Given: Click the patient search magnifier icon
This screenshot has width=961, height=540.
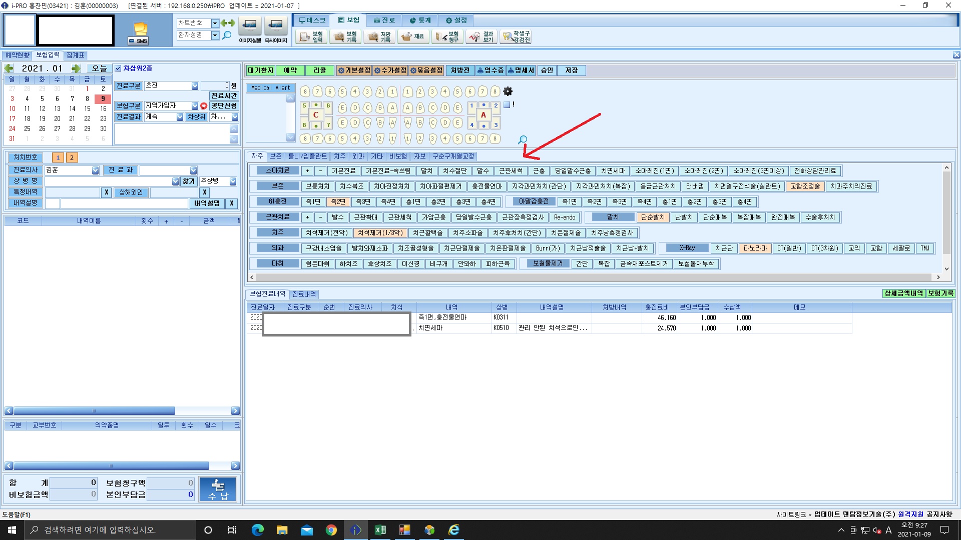Looking at the screenshot, I should [227, 35].
